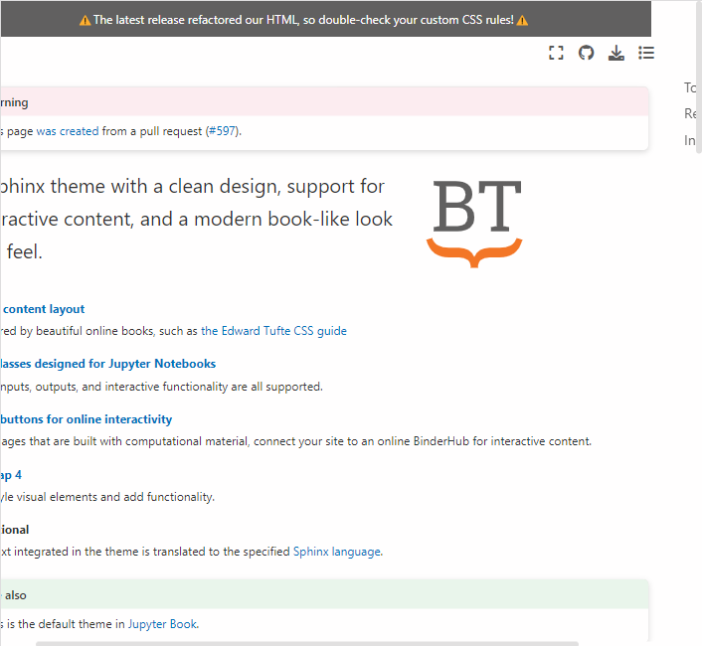
Task: Open the Jupyter Book link
Action: tap(162, 624)
